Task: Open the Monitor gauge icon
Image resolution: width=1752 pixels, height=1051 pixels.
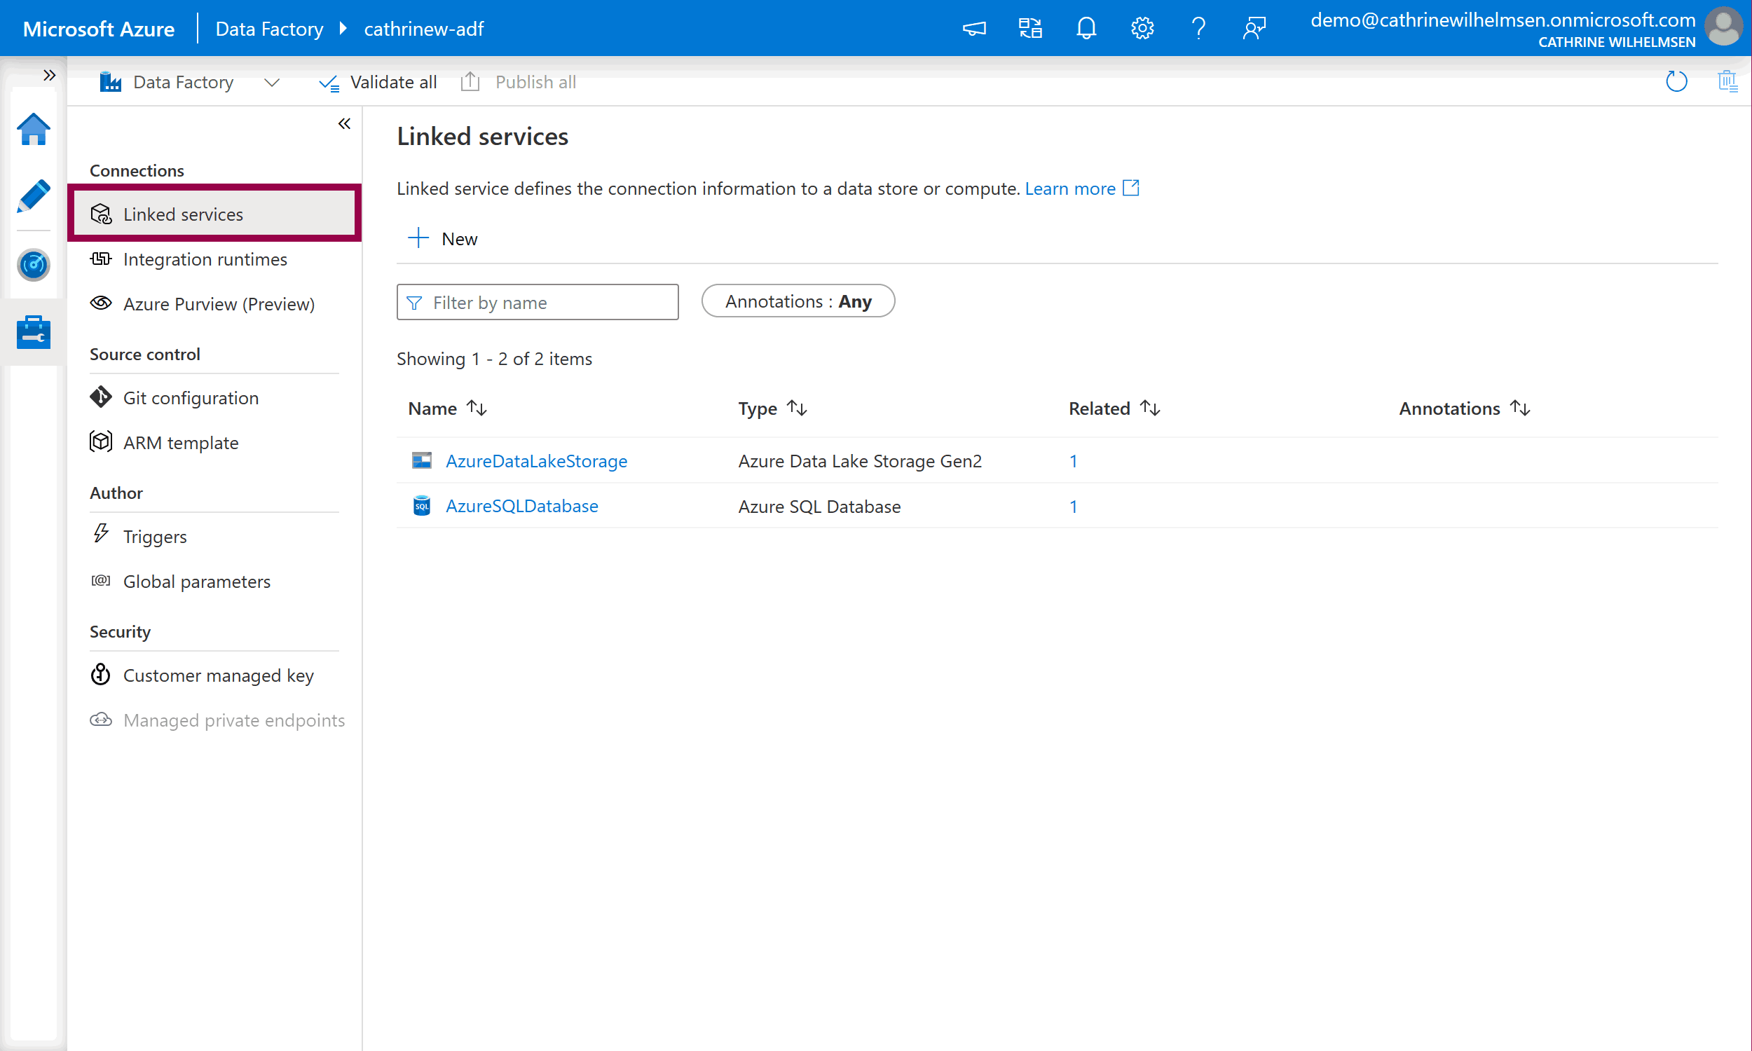Action: tap(33, 265)
